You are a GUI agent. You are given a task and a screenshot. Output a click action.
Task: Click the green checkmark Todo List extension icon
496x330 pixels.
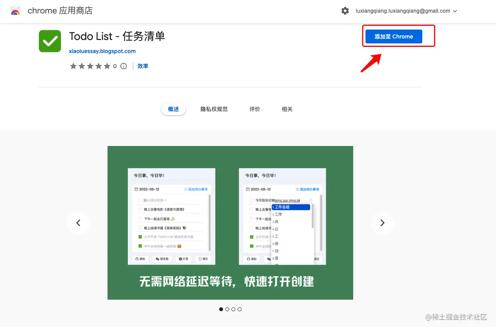[x=50, y=41]
